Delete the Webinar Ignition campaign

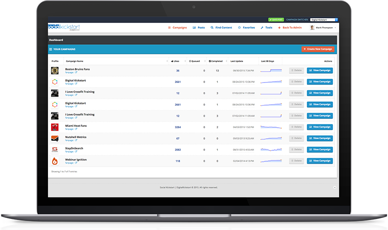pos(297,161)
